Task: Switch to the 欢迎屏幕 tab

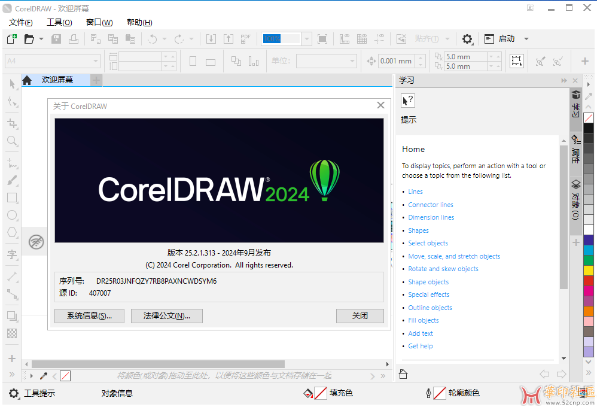Action: point(57,80)
